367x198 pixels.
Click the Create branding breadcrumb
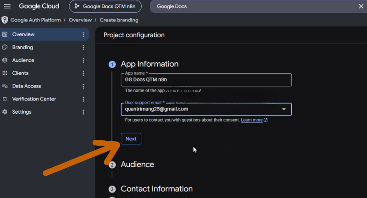pyautogui.click(x=119, y=20)
